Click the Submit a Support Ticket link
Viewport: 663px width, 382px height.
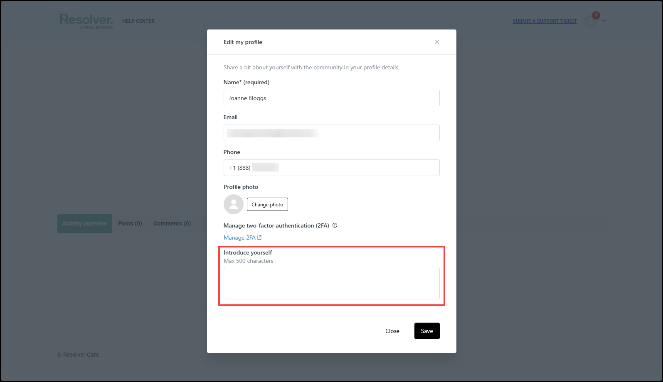[545, 21]
